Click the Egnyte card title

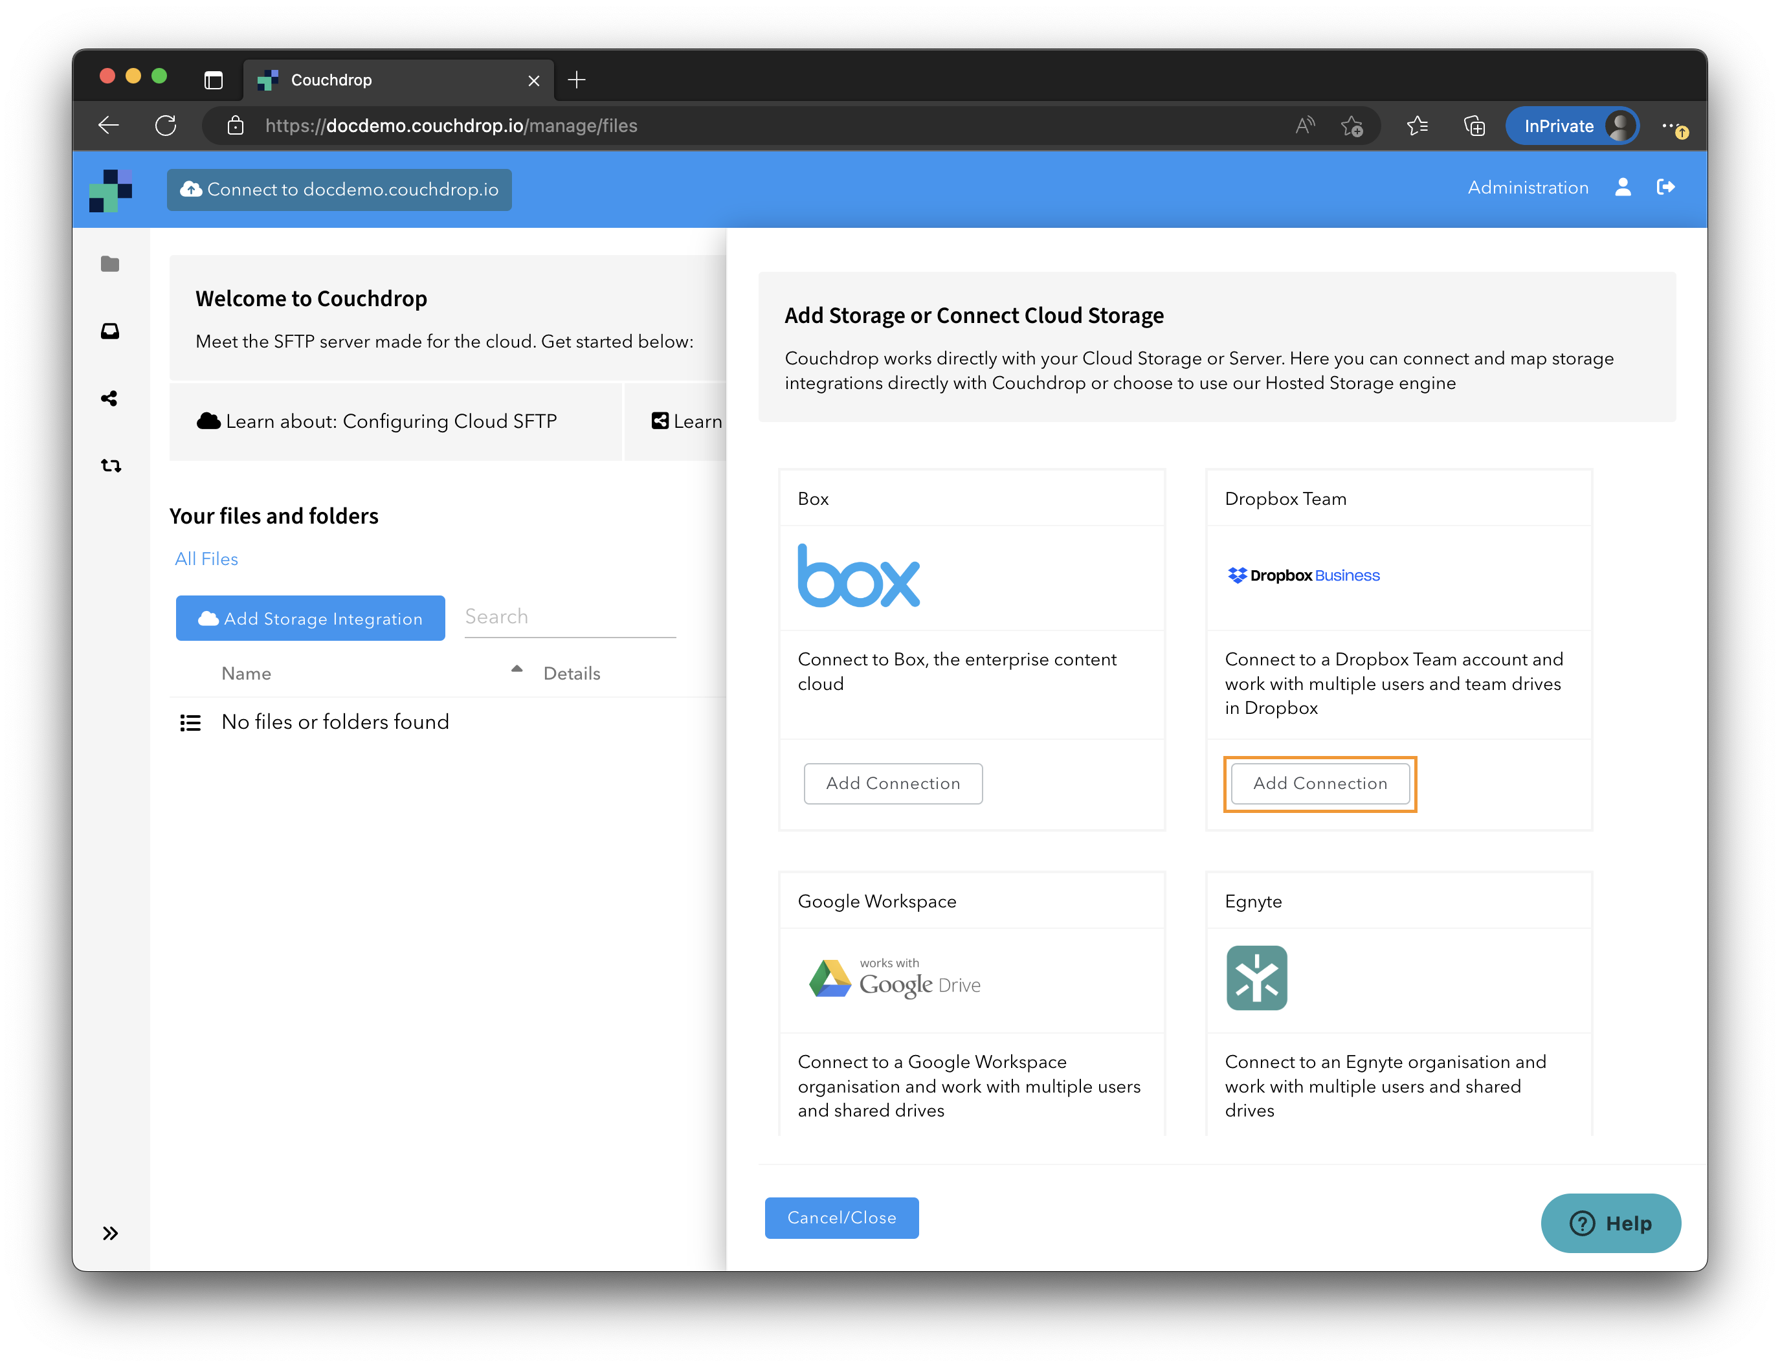coord(1254,902)
